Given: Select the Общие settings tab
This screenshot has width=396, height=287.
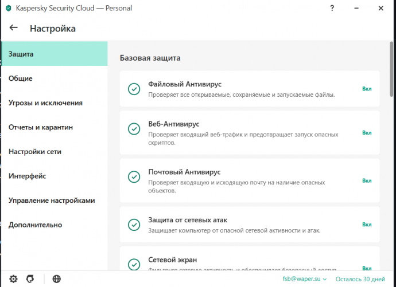Looking at the screenshot, I should point(21,78).
